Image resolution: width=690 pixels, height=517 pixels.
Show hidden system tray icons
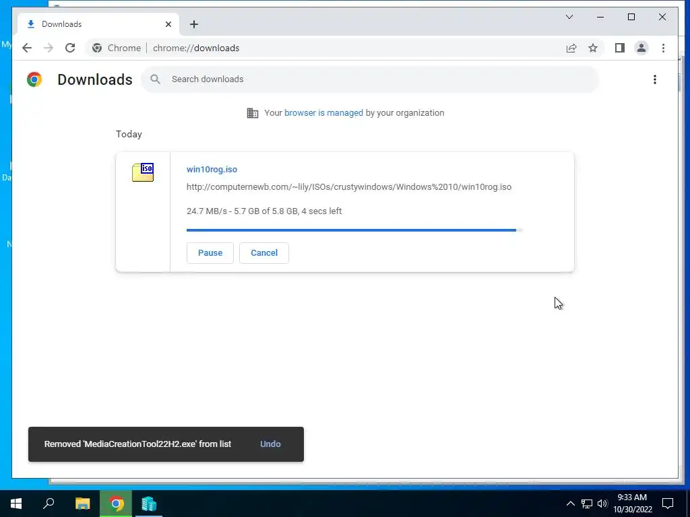[570, 504]
